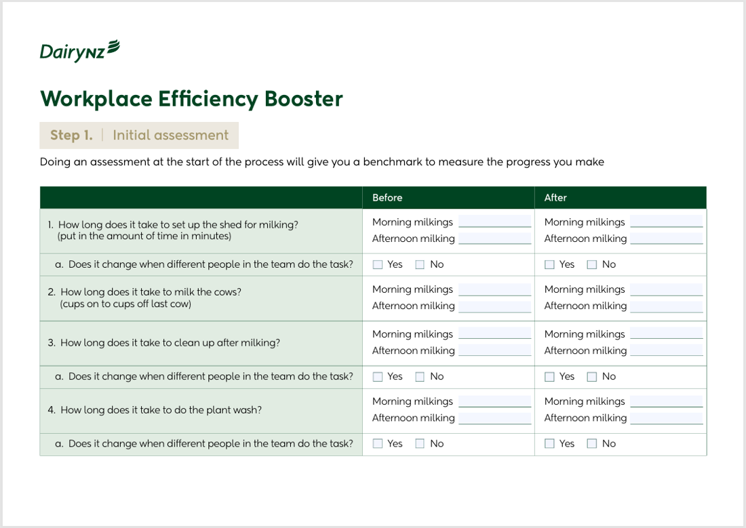Click After morning milkings field for shed setup
746x528 pixels.
point(667,222)
